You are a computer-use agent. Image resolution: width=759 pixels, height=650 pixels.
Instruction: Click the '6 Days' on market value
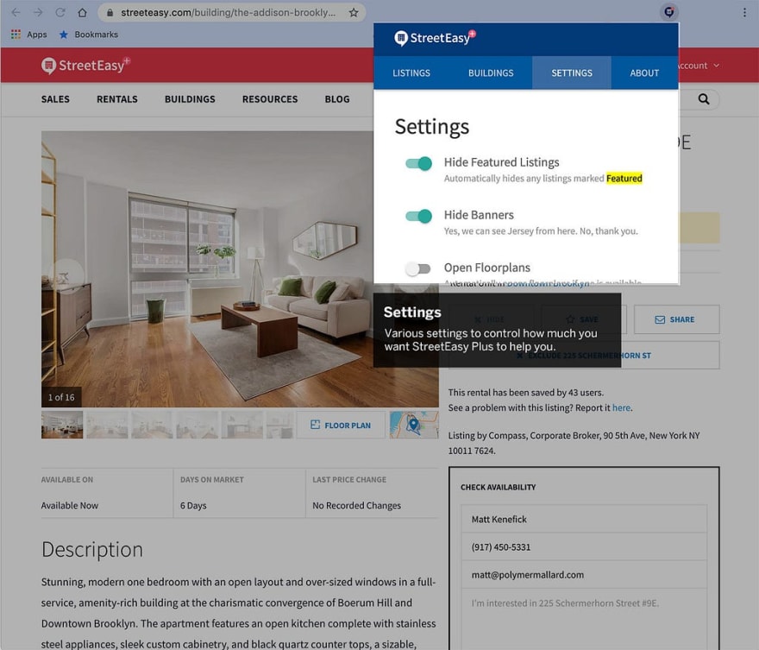[x=193, y=505]
